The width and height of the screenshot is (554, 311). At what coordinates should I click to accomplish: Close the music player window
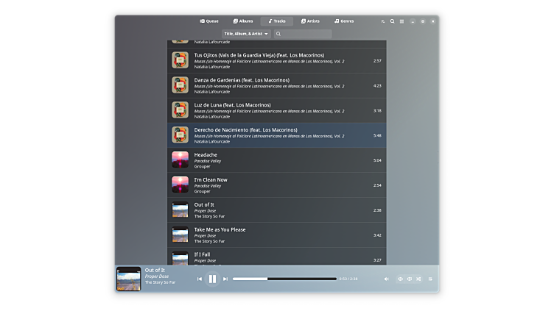tap(433, 21)
